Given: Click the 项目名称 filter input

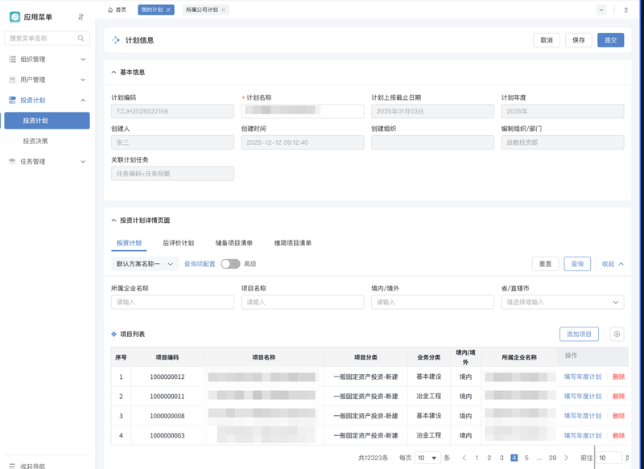Looking at the screenshot, I should tap(303, 302).
